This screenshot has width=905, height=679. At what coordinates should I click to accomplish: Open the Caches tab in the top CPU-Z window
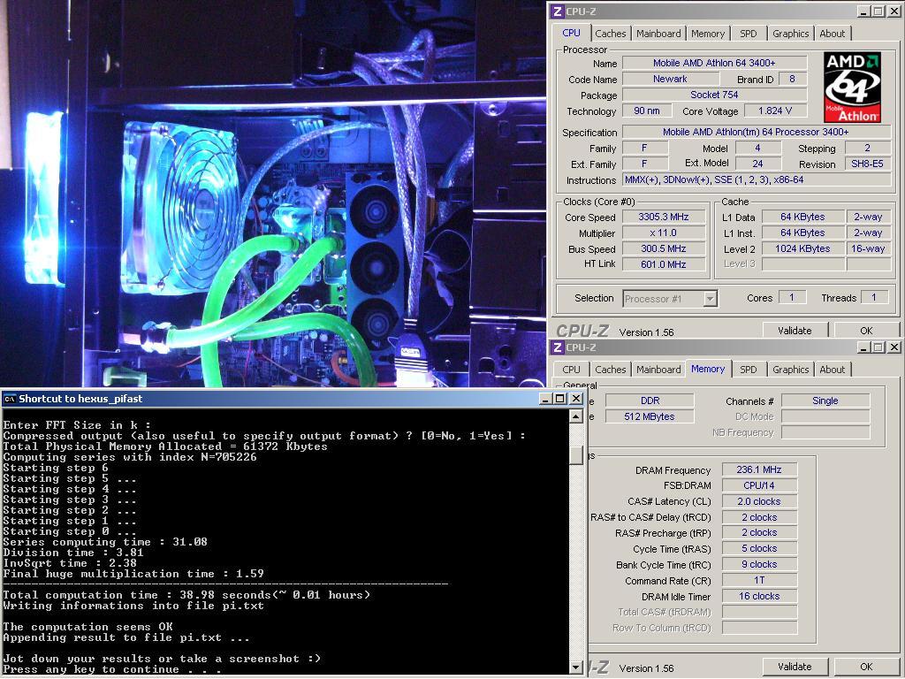[x=610, y=34]
